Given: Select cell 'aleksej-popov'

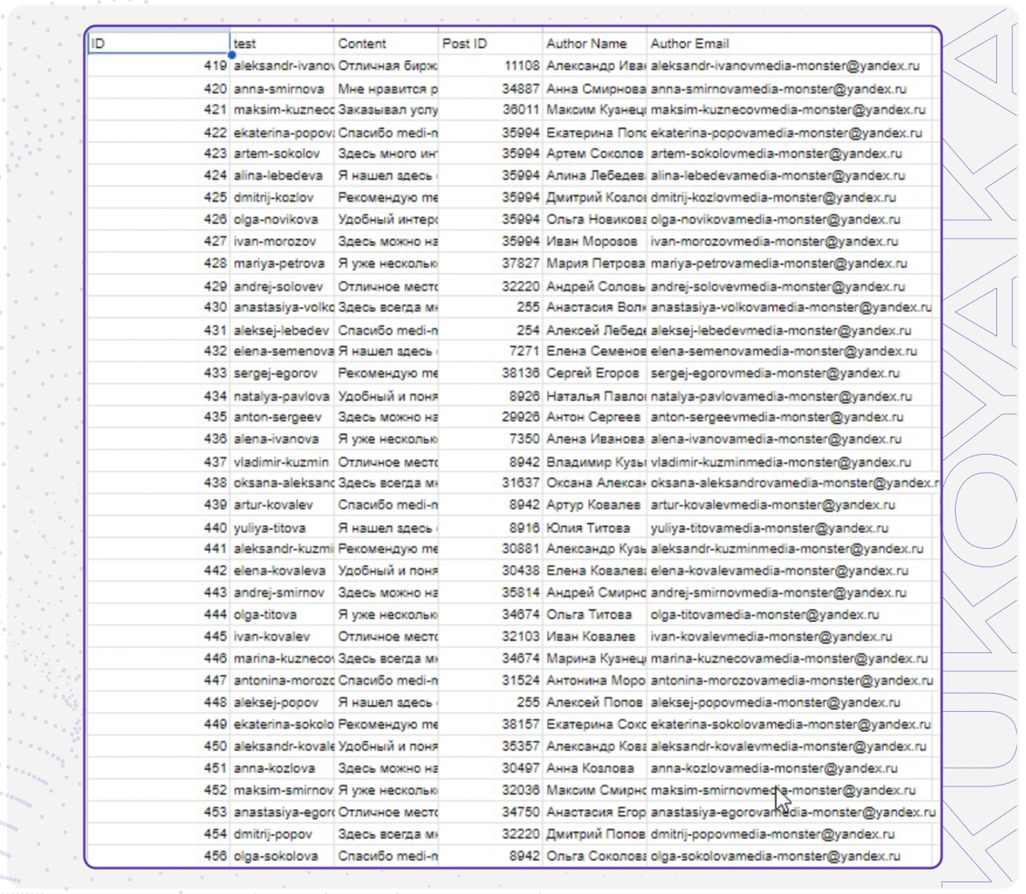Looking at the screenshot, I should (x=282, y=702).
